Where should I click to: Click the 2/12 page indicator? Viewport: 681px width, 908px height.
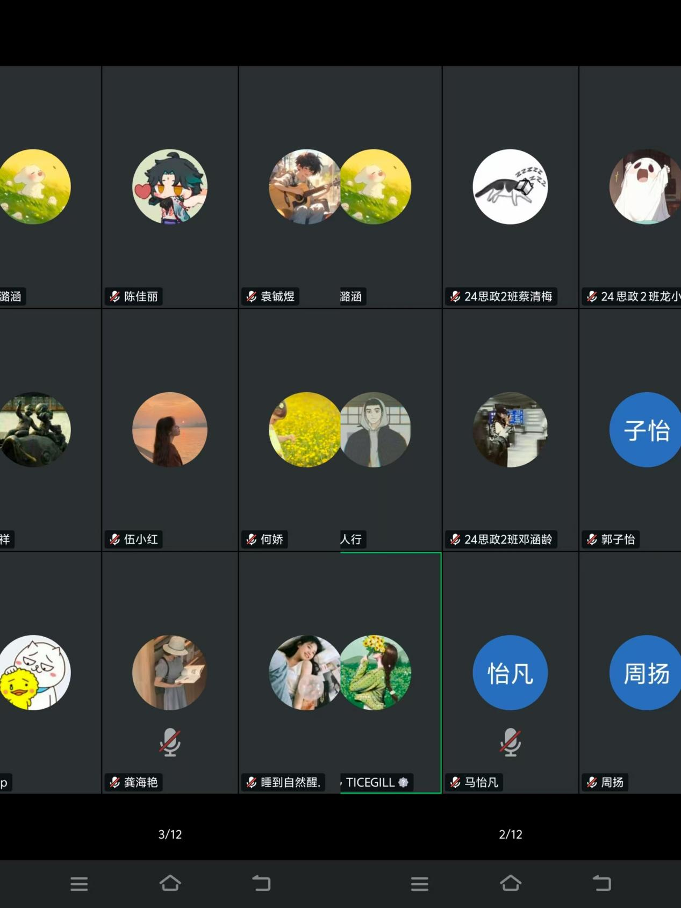coord(510,834)
